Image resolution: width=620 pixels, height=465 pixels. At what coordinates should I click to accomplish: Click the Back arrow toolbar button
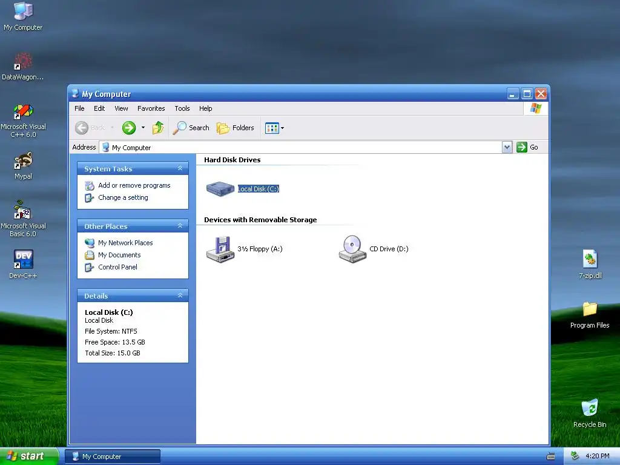tap(90, 128)
